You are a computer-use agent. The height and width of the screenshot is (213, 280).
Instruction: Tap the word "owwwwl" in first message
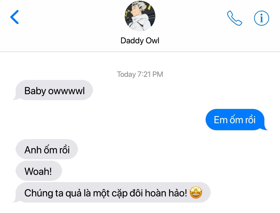point(66,91)
